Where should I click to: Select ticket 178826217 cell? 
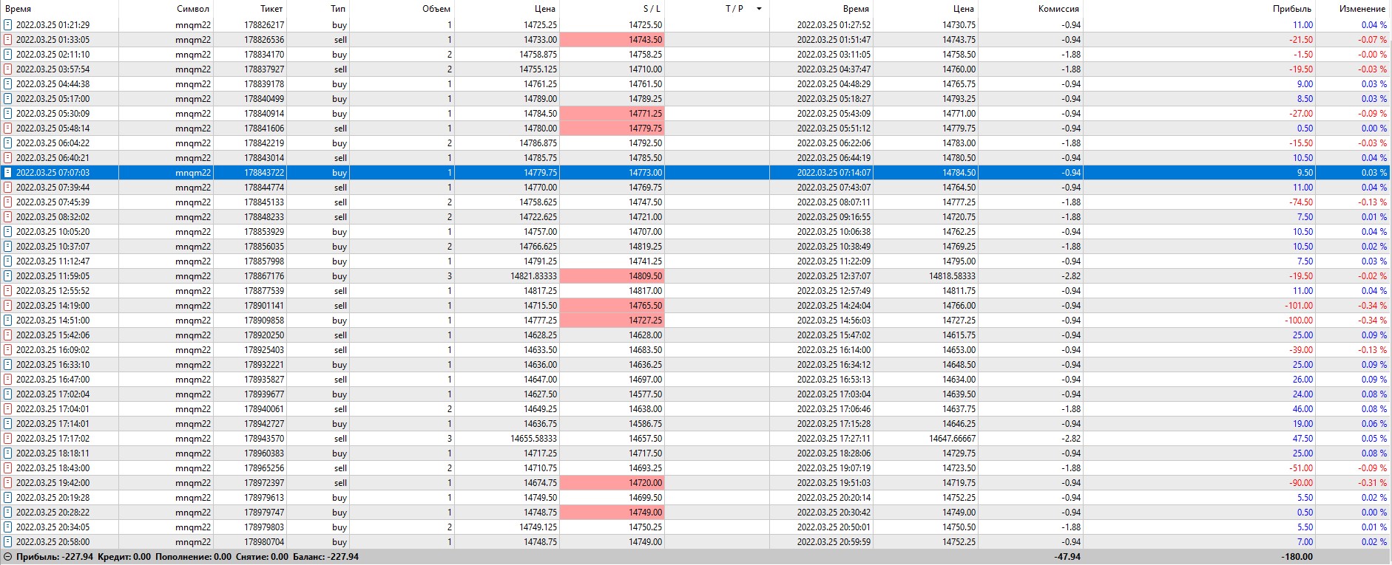[264, 25]
